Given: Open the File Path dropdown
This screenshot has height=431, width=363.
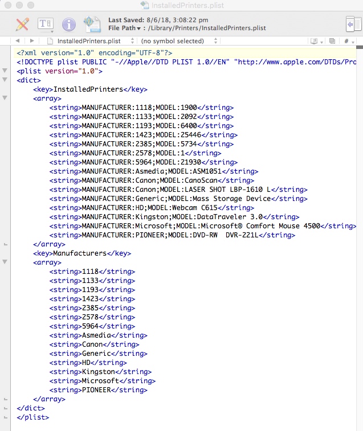Looking at the screenshot, I should coord(125,28).
